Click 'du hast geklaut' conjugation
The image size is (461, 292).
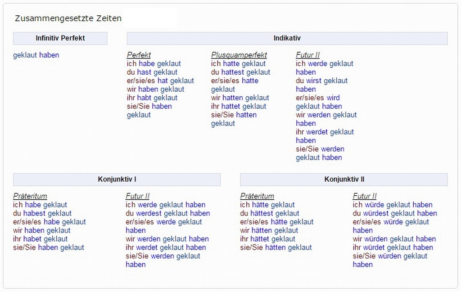pyautogui.click(x=152, y=72)
